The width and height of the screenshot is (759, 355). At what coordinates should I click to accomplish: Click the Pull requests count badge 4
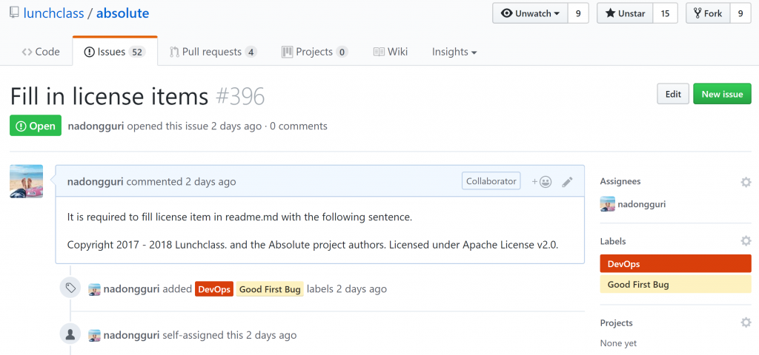click(x=251, y=52)
